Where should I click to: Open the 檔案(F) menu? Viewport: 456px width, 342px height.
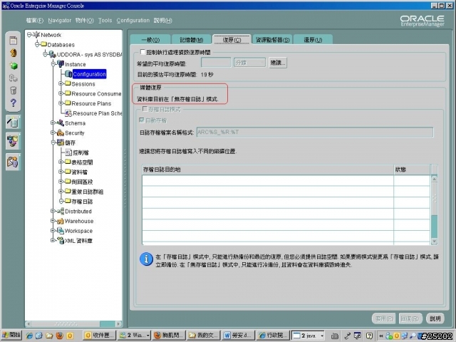pos(35,21)
